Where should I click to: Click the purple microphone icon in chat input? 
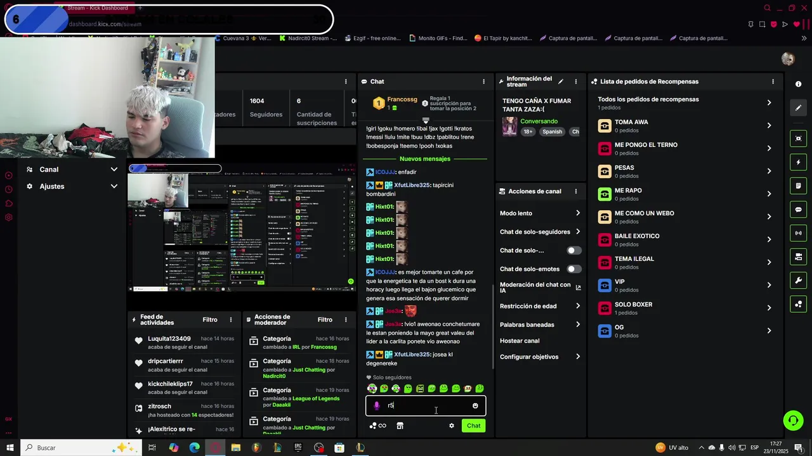tap(376, 406)
